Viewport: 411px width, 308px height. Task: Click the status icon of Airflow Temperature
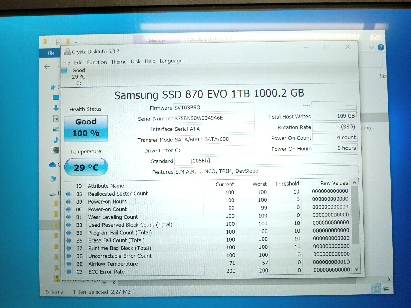point(69,264)
